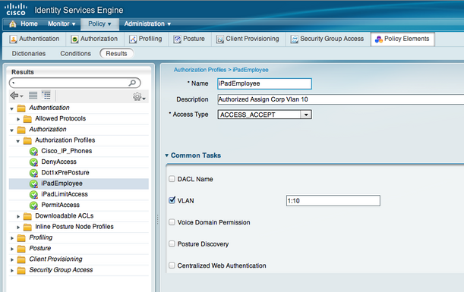Enable the DACL Name checkbox
The image size is (464, 292).
pos(172,179)
